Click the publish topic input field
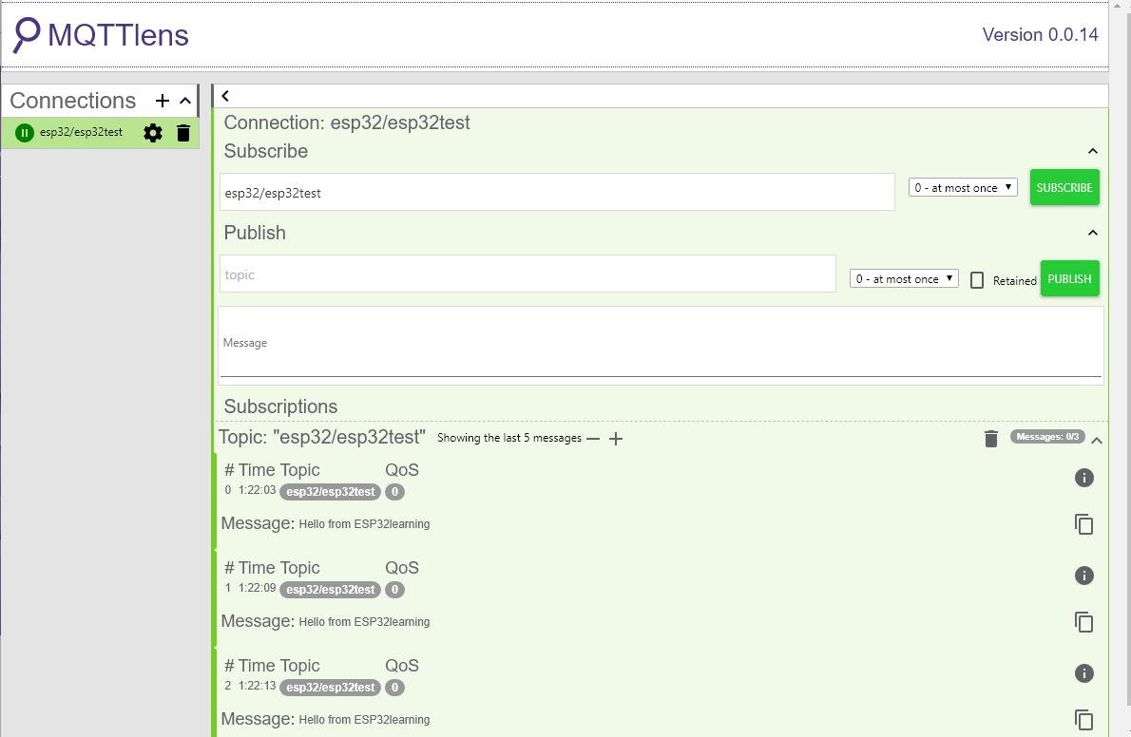Image resolution: width=1131 pixels, height=737 pixels. click(527, 274)
